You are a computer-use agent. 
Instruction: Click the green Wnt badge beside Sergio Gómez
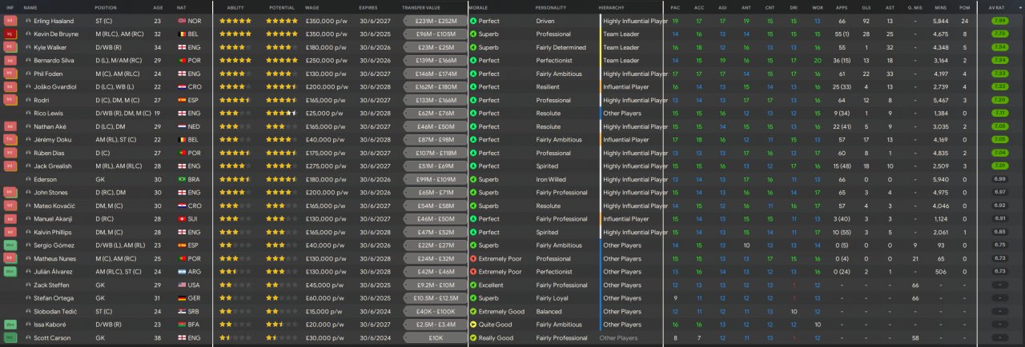pos(10,245)
